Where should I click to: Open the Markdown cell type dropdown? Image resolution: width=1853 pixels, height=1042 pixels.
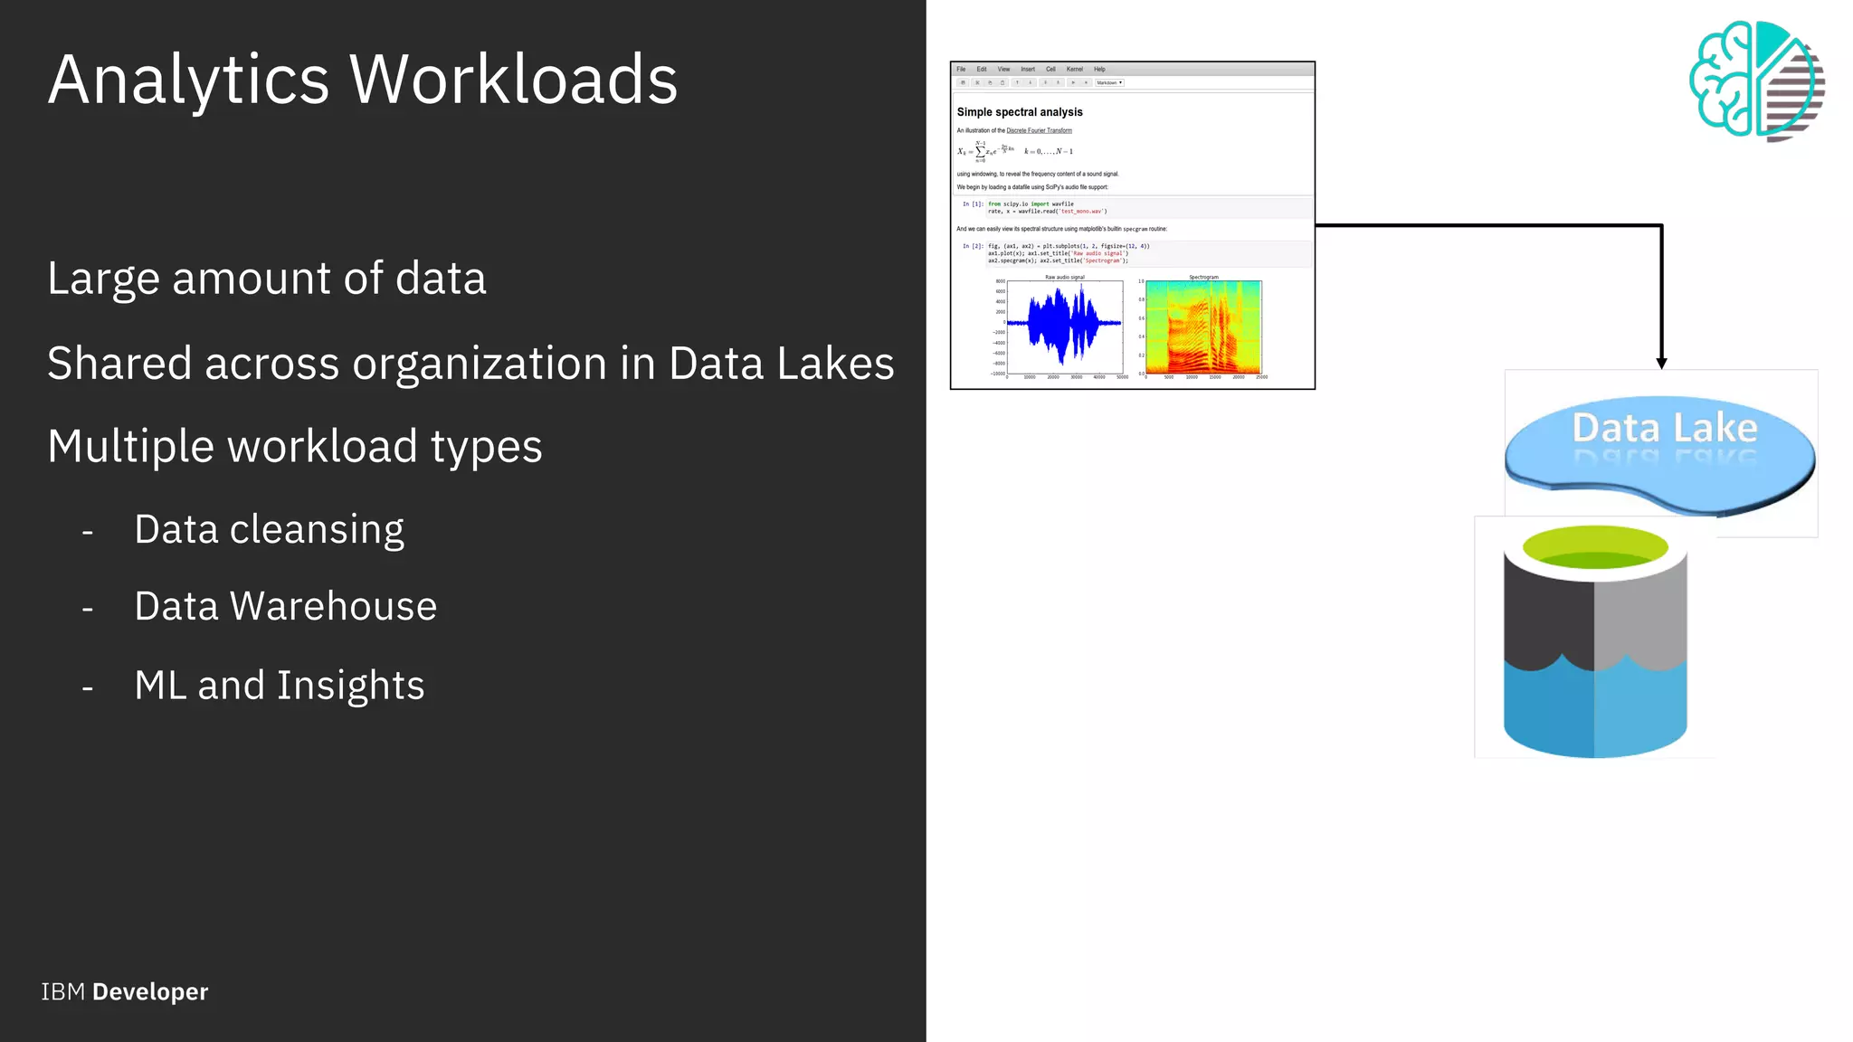[1109, 82]
